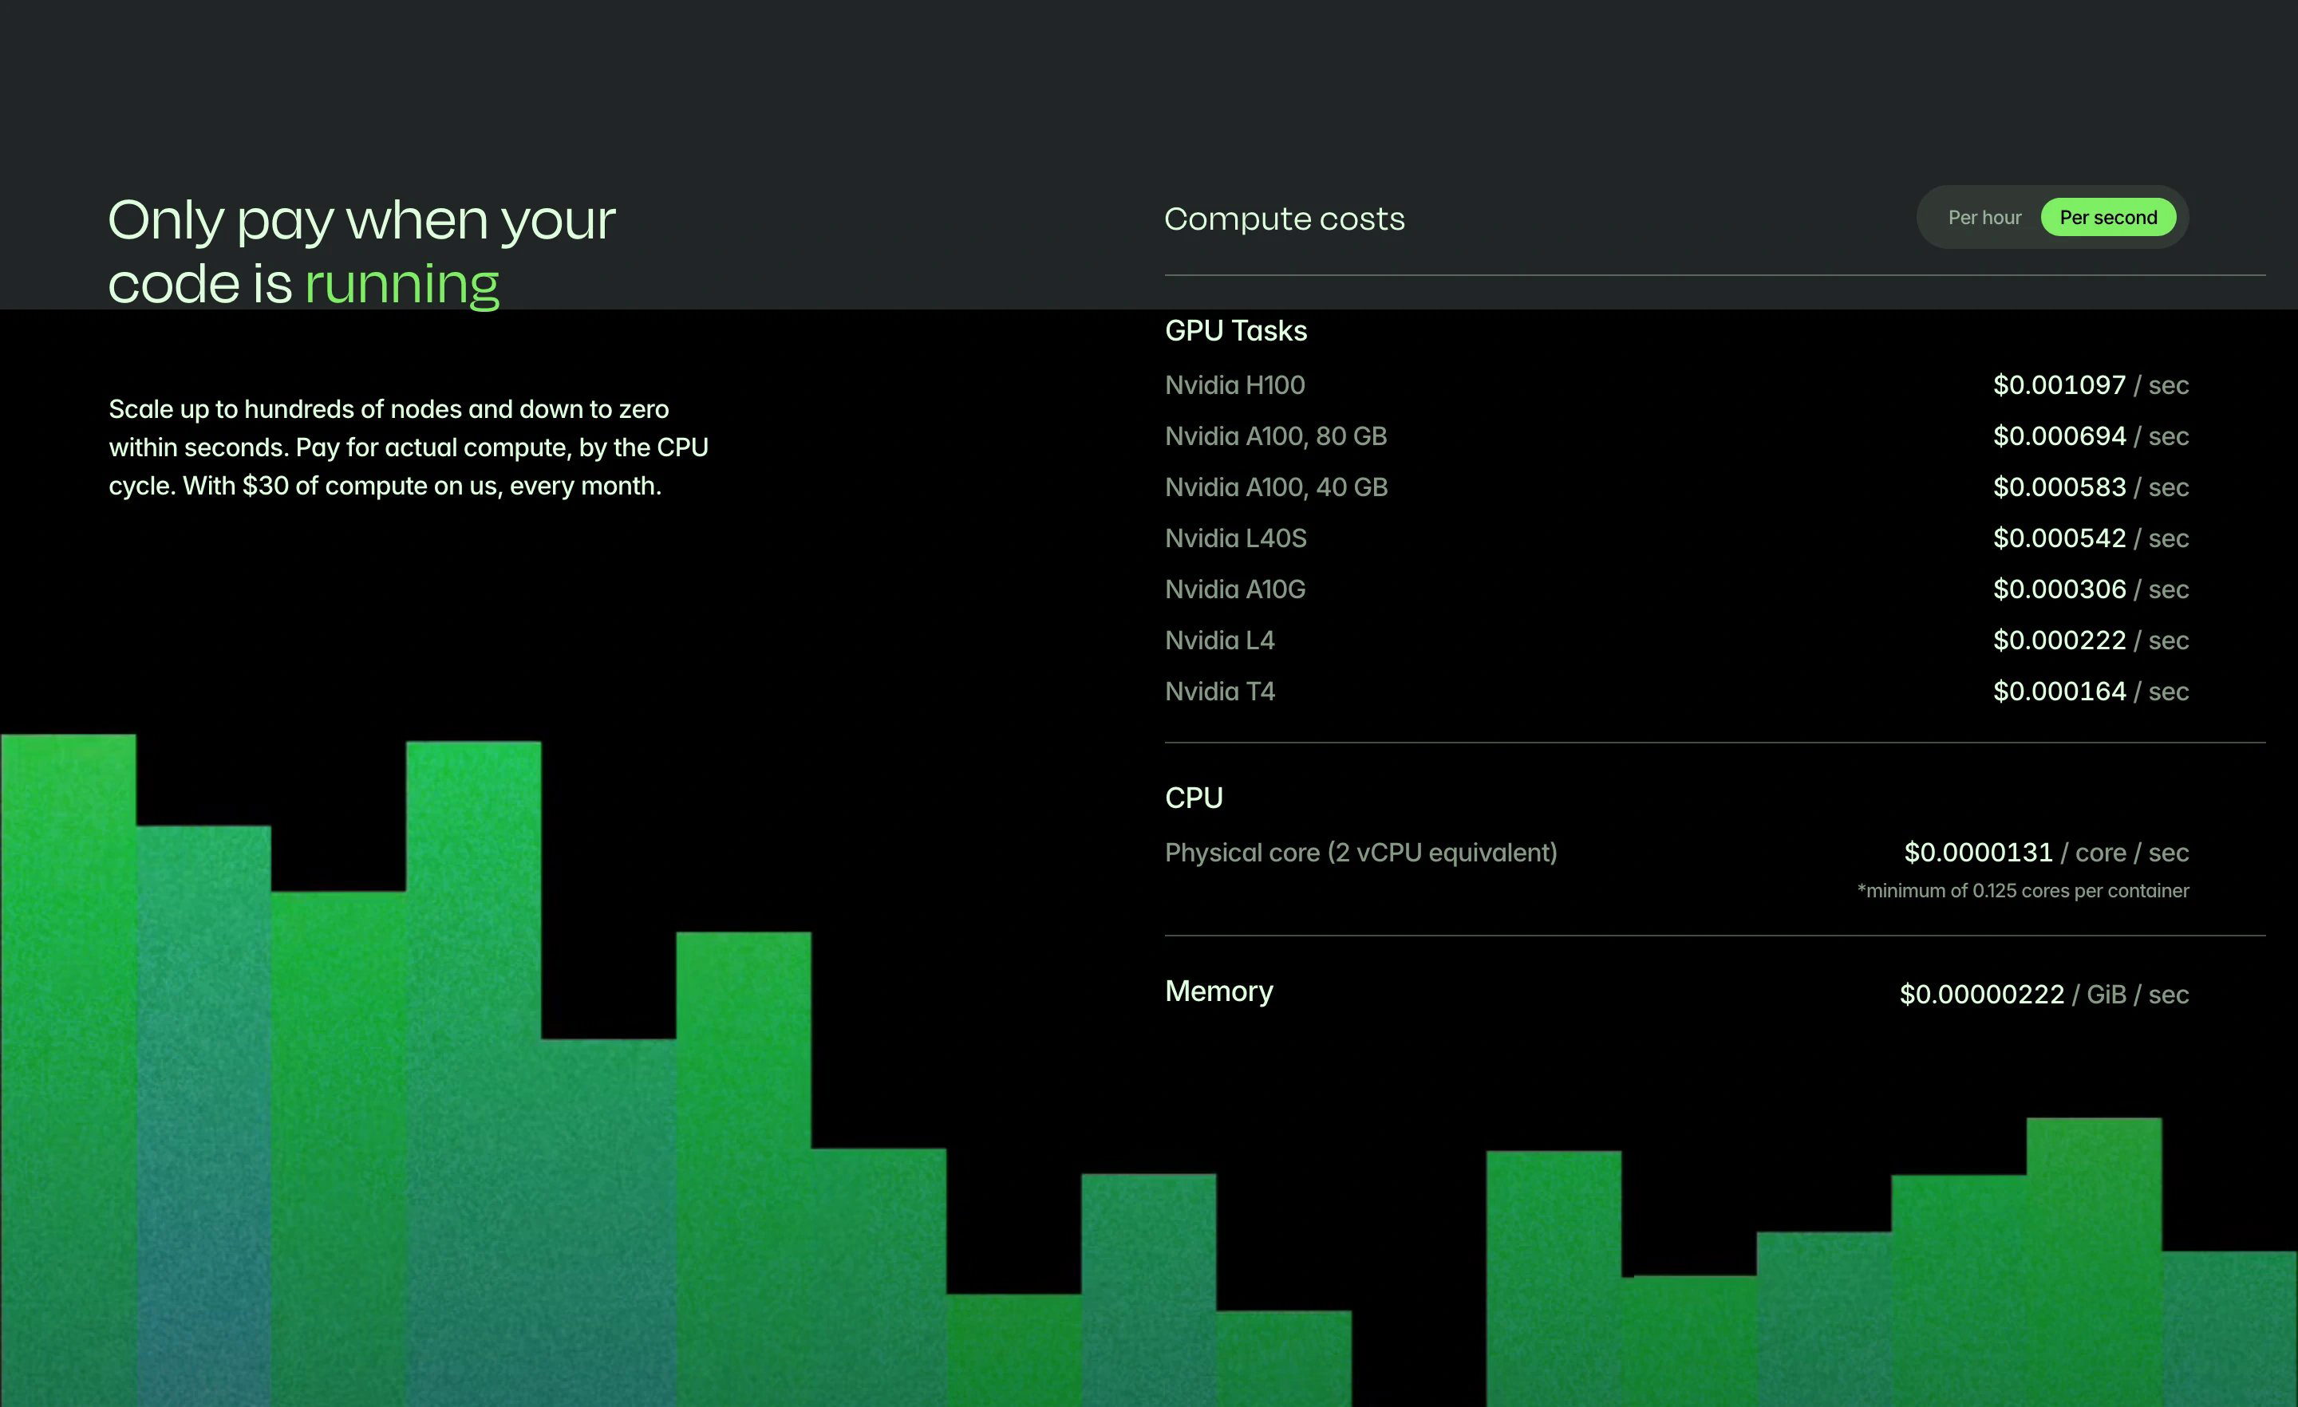Select the Per second pricing option
This screenshot has height=1407, width=2298.
2108,217
